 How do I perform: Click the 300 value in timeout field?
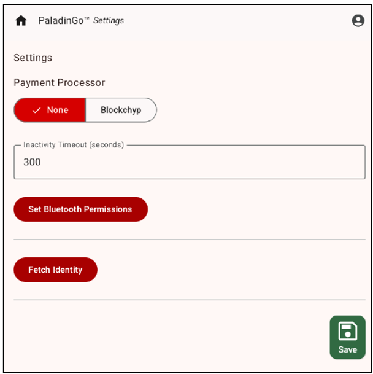click(32, 162)
